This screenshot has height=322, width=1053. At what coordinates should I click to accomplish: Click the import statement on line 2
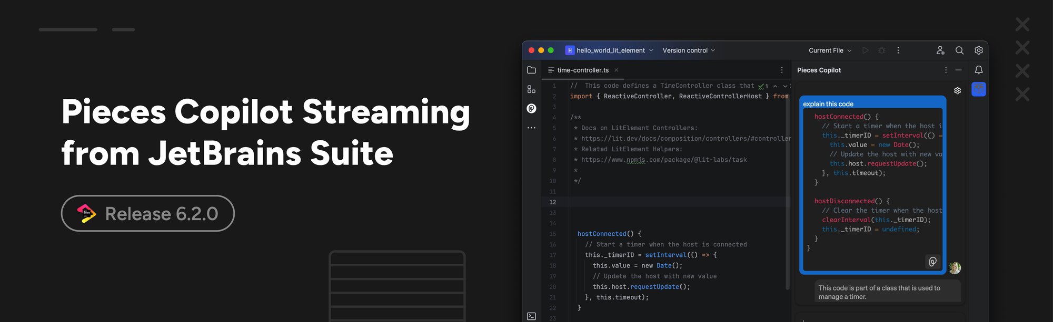tap(679, 96)
